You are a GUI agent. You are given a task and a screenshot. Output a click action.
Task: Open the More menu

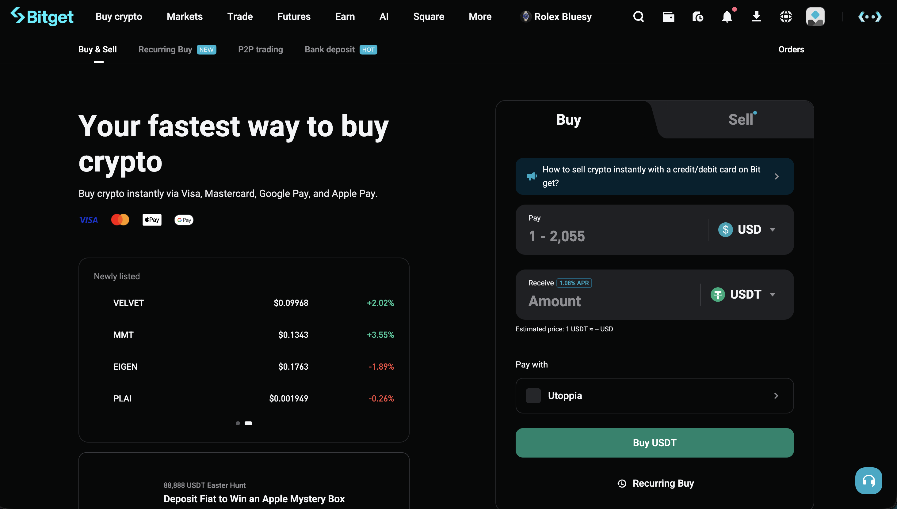pos(480,17)
